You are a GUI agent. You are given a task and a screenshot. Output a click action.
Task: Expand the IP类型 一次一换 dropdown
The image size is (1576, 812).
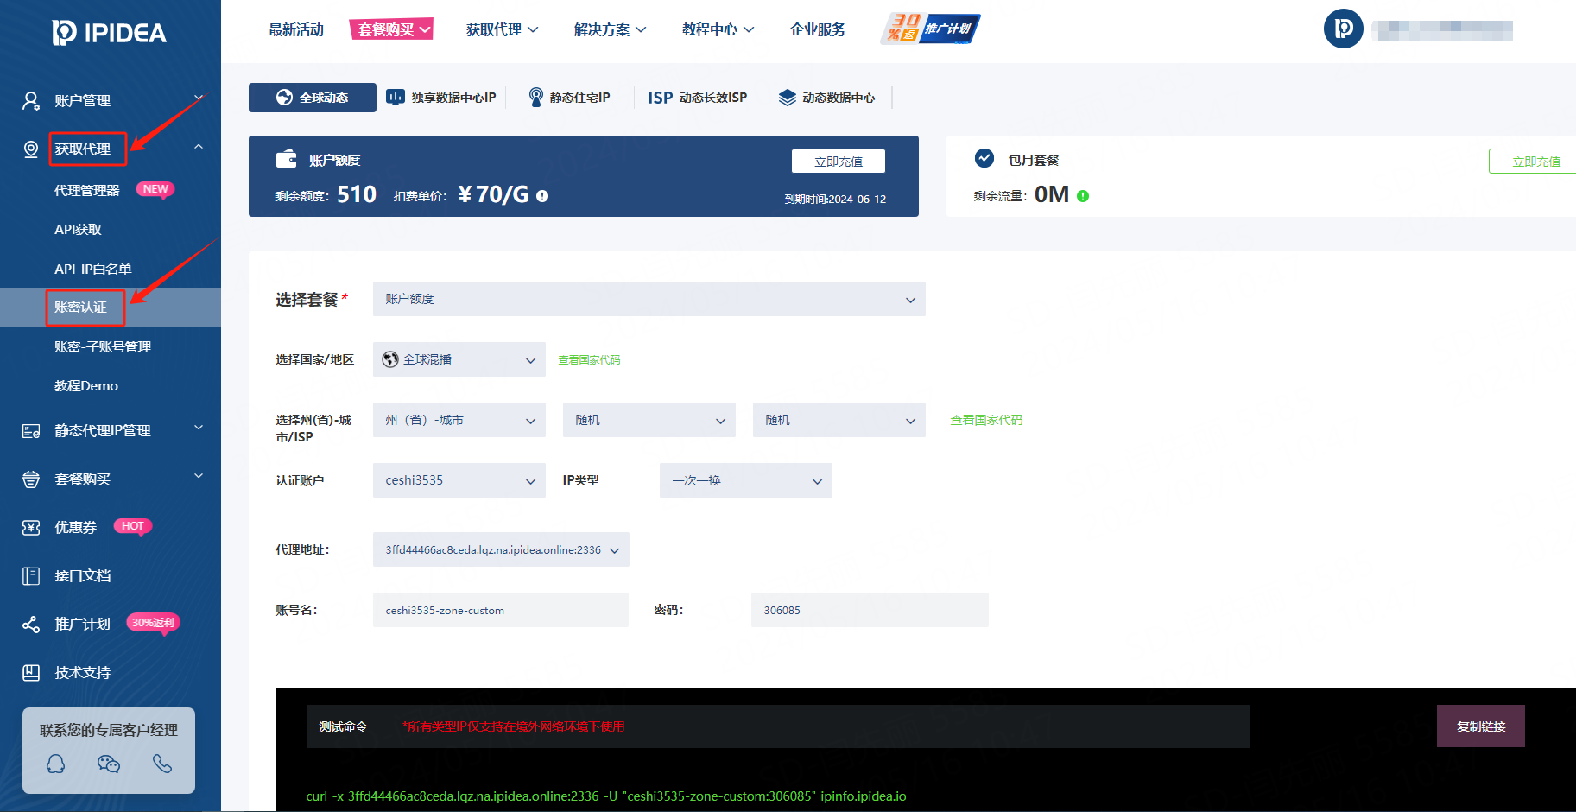744,480
